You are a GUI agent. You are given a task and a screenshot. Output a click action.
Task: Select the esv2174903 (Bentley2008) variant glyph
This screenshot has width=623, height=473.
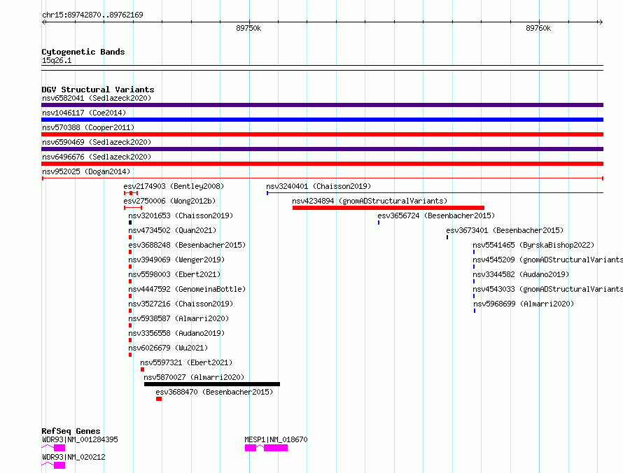point(131,193)
